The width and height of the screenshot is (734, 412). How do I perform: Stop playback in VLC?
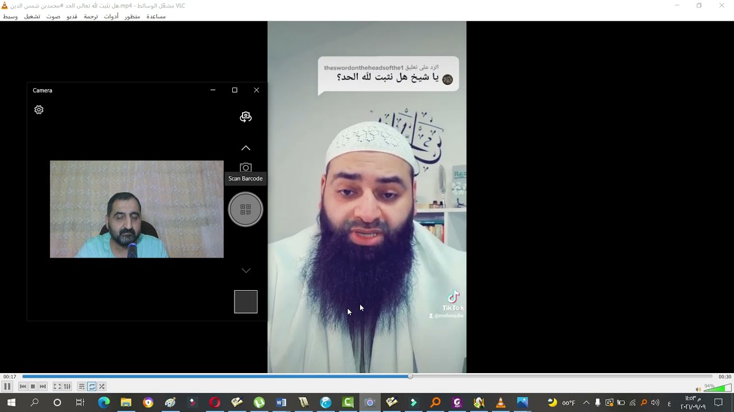pos(33,387)
